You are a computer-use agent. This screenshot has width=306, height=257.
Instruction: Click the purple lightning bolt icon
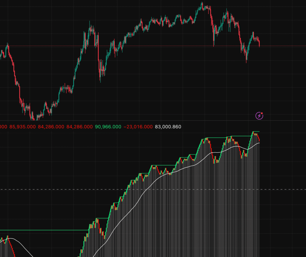point(259,116)
